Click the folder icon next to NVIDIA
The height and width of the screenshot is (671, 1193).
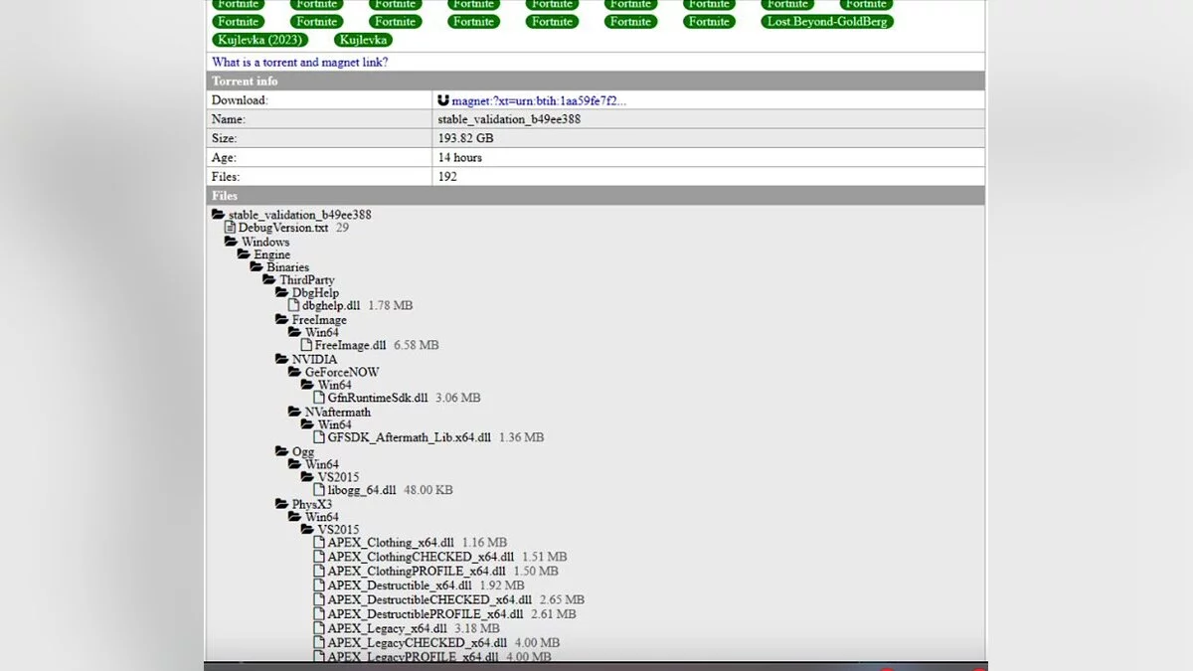tap(282, 359)
